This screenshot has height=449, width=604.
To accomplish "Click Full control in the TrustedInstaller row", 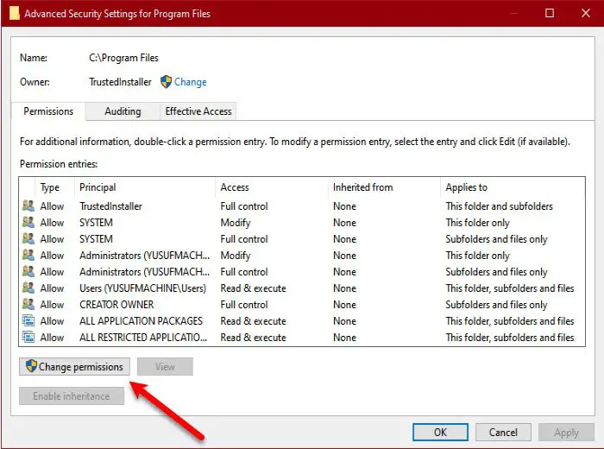I will [x=244, y=206].
